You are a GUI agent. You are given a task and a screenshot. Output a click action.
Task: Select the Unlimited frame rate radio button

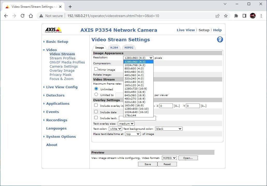click(96, 89)
